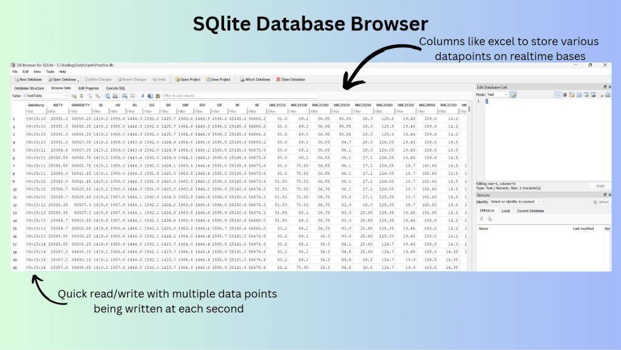Image resolution: width=621 pixels, height=350 pixels.
Task: Open the 'Select an identity to connect' dropdown
Action: click(x=515, y=201)
